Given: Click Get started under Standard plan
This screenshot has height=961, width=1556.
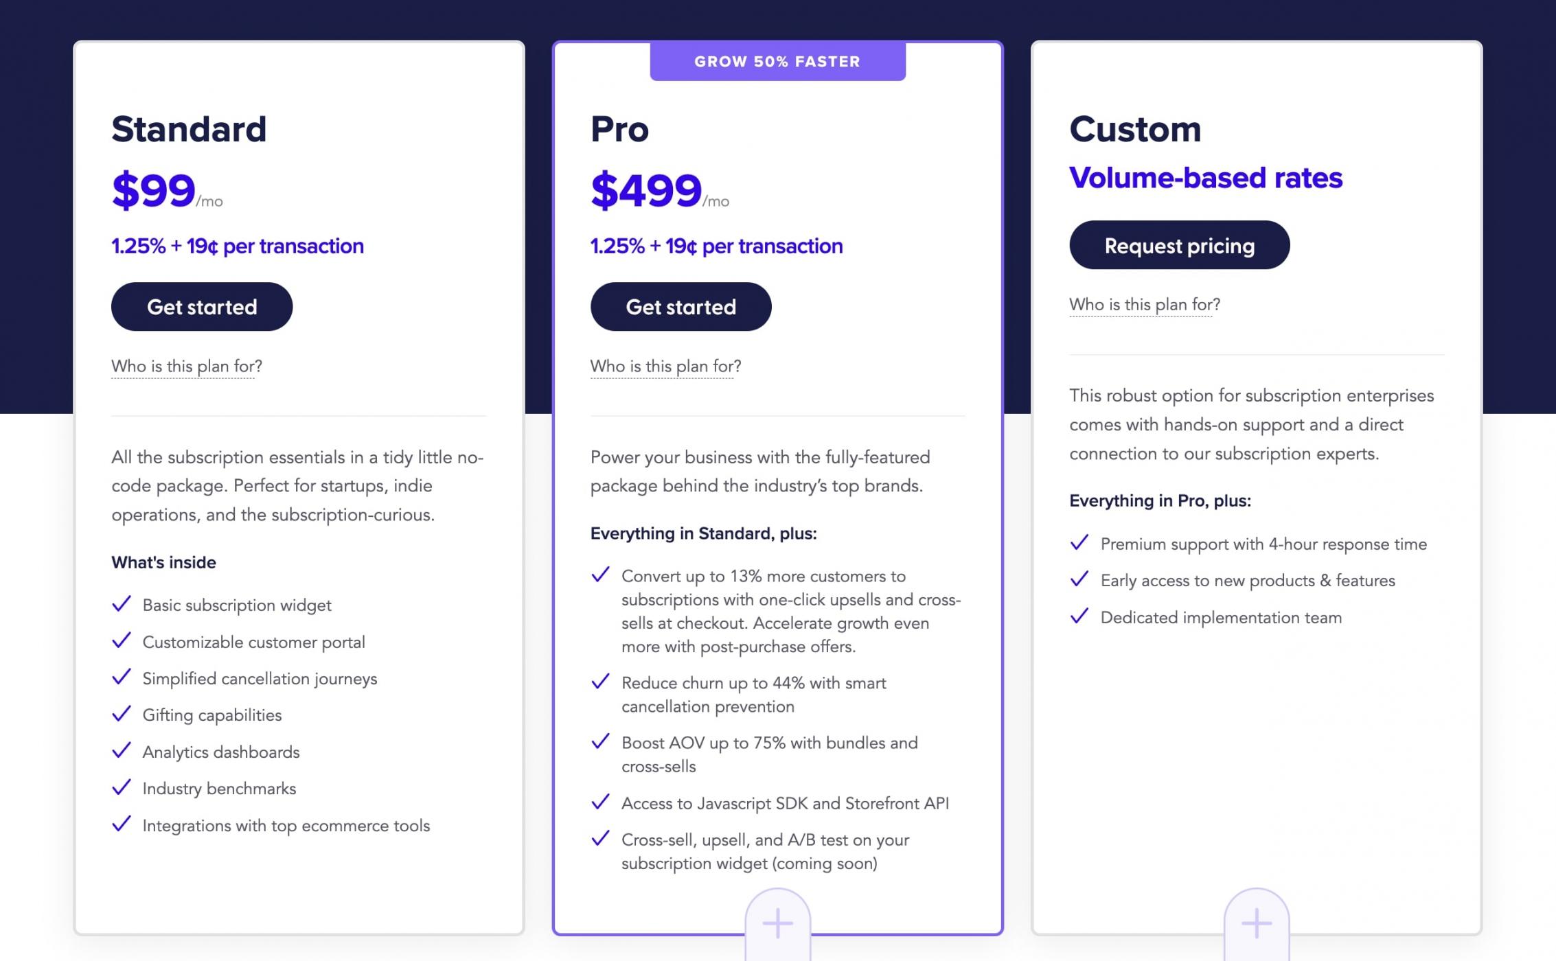Looking at the screenshot, I should pyautogui.click(x=202, y=307).
